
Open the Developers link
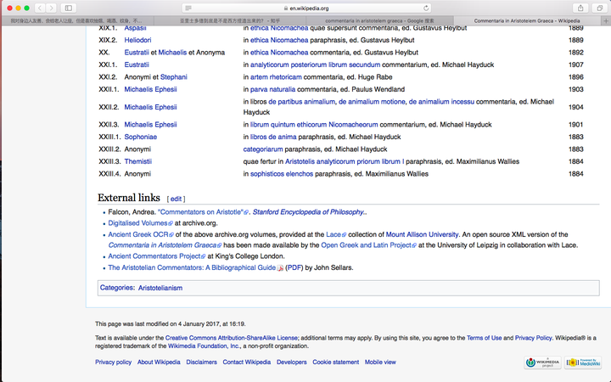[291, 362]
